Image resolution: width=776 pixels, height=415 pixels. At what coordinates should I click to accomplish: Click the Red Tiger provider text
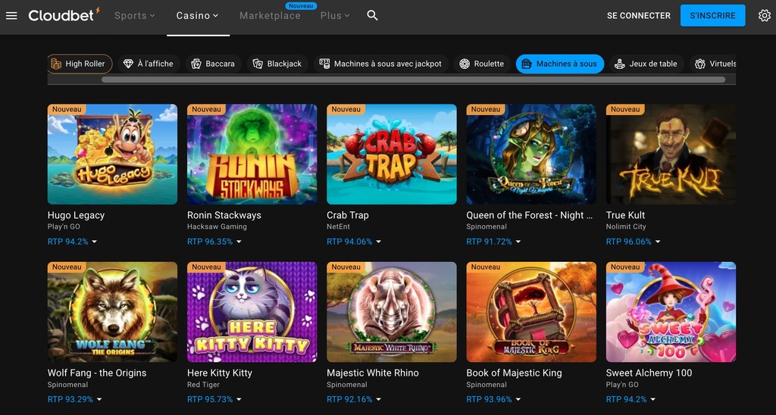[x=203, y=385]
